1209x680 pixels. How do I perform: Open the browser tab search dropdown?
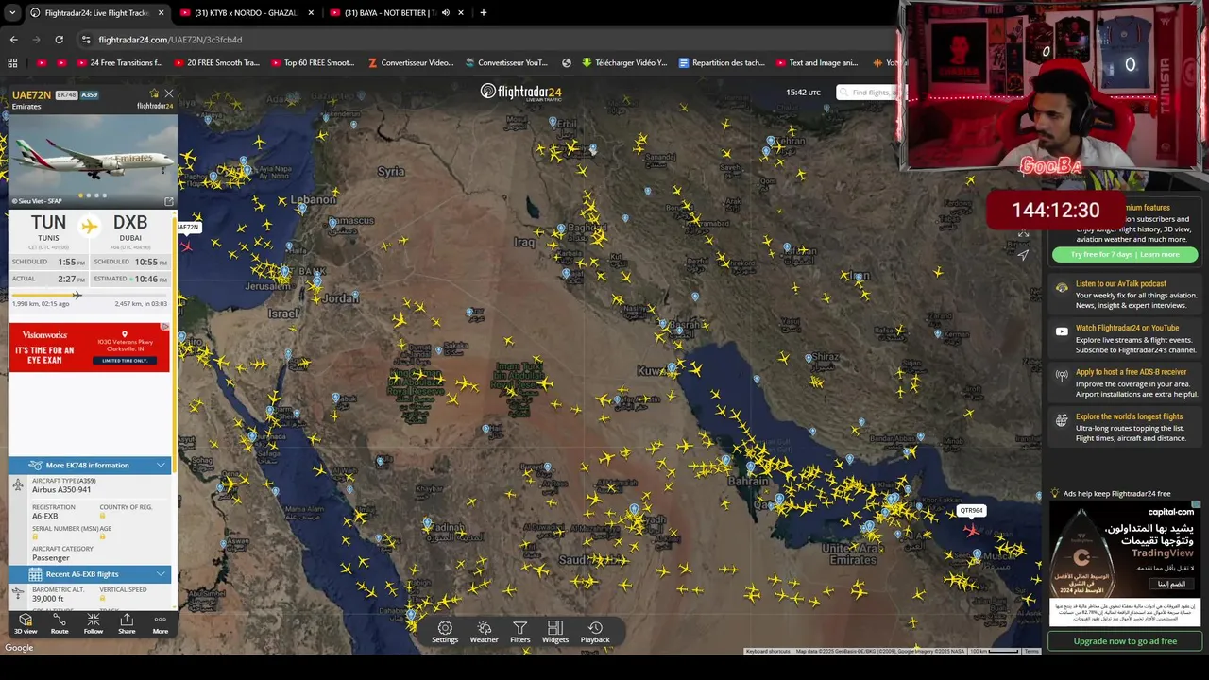coord(12,13)
